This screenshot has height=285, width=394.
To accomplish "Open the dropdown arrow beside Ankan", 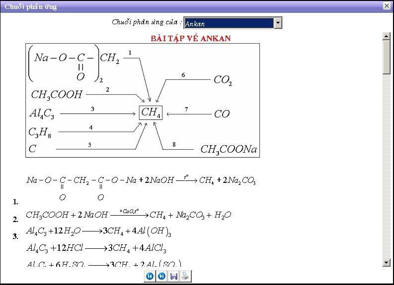I will [x=278, y=23].
